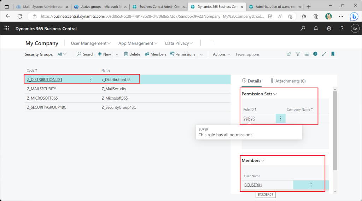
Task: Open the filter pane funnel icon
Action: [x=298, y=54]
